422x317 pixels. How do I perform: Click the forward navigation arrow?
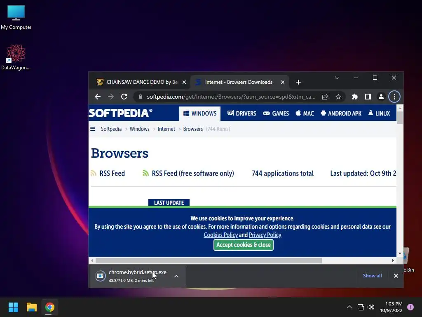coord(110,97)
